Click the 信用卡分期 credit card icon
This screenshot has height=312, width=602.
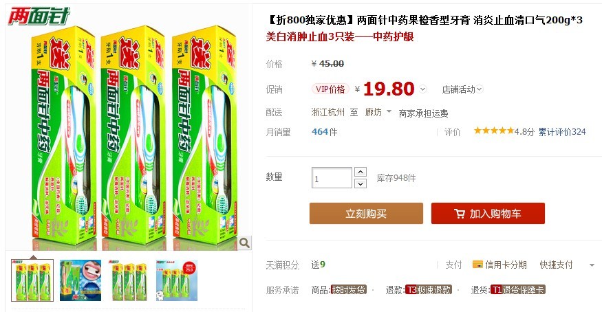click(477, 264)
